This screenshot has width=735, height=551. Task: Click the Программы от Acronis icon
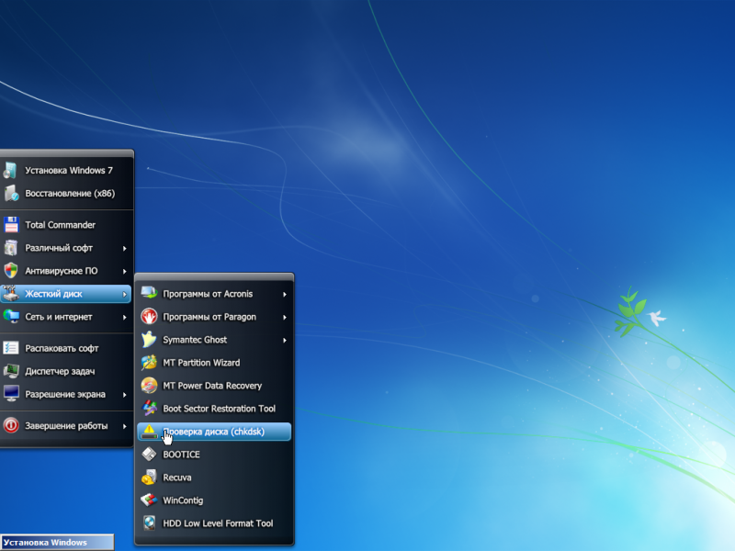[x=149, y=294]
